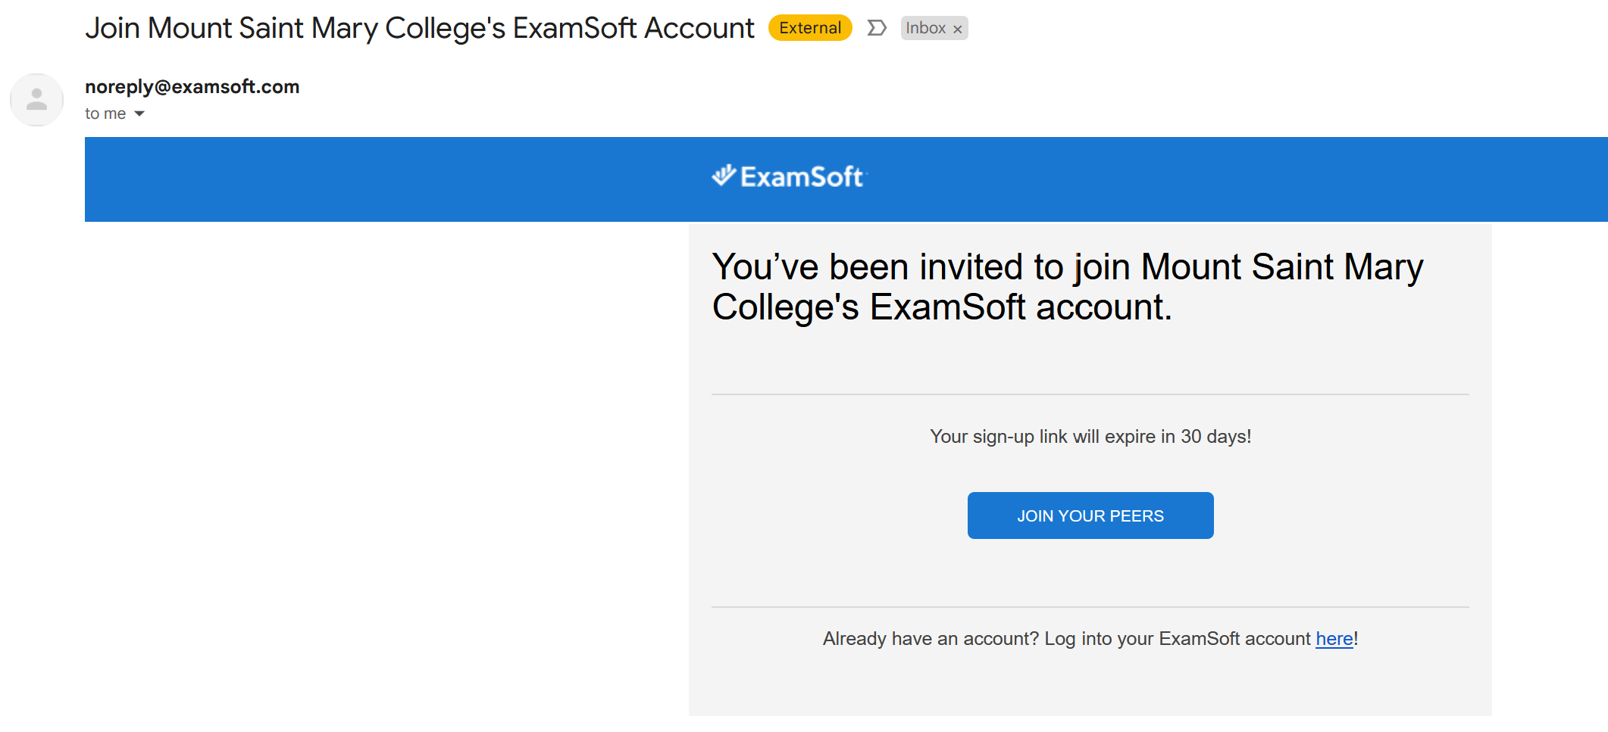Image resolution: width=1608 pixels, height=732 pixels.
Task: Open the sender's profile avatar
Action: coord(36,99)
